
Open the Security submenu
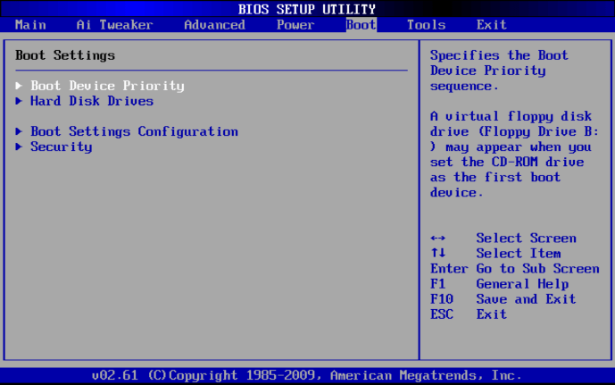[62, 146]
